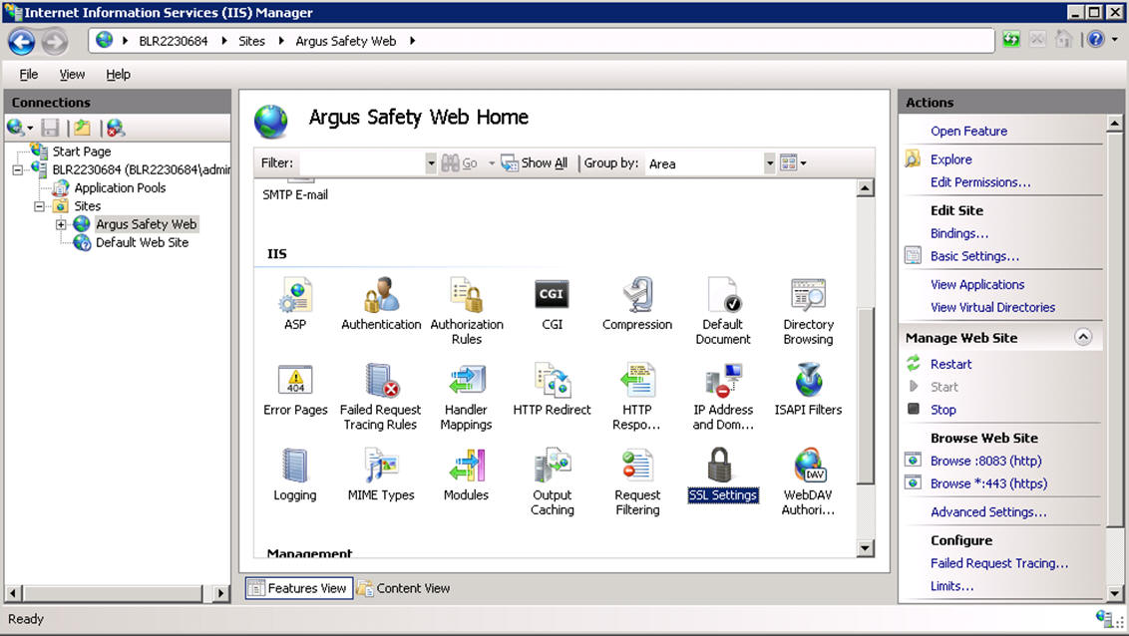This screenshot has width=1129, height=636.
Task: Click Stop web site link
Action: [943, 410]
